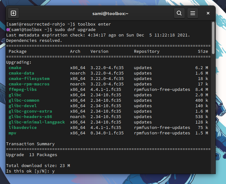Click the Size column header
The width and height of the screenshot is (226, 184).
click(x=203, y=52)
